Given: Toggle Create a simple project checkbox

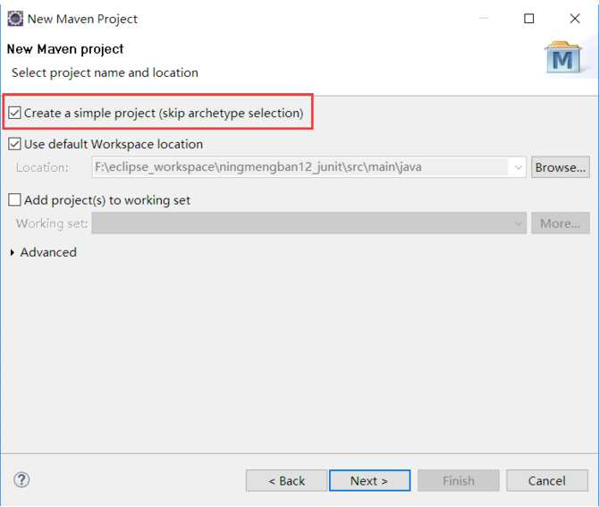Looking at the screenshot, I should coord(14,113).
